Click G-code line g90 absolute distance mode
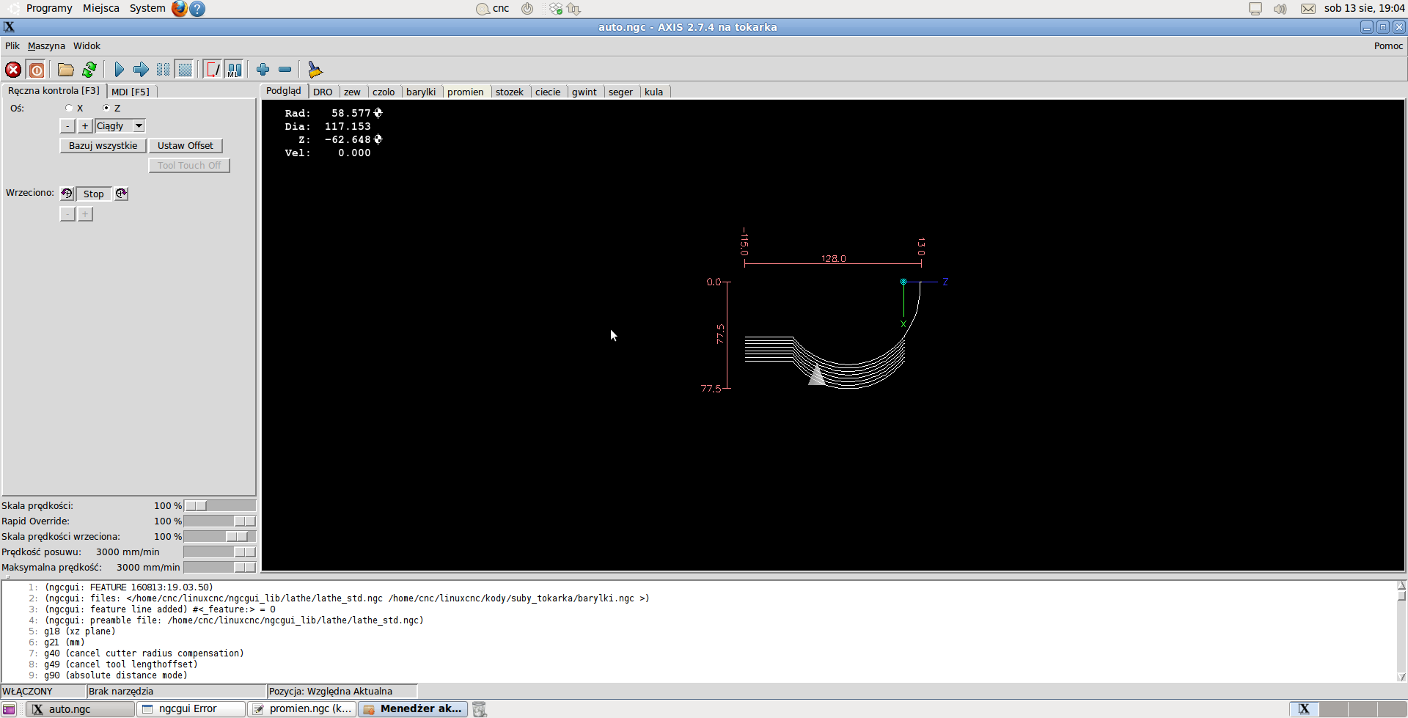1408x718 pixels. point(116,675)
